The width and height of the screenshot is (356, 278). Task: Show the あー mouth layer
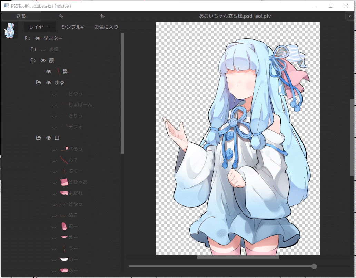point(54,271)
